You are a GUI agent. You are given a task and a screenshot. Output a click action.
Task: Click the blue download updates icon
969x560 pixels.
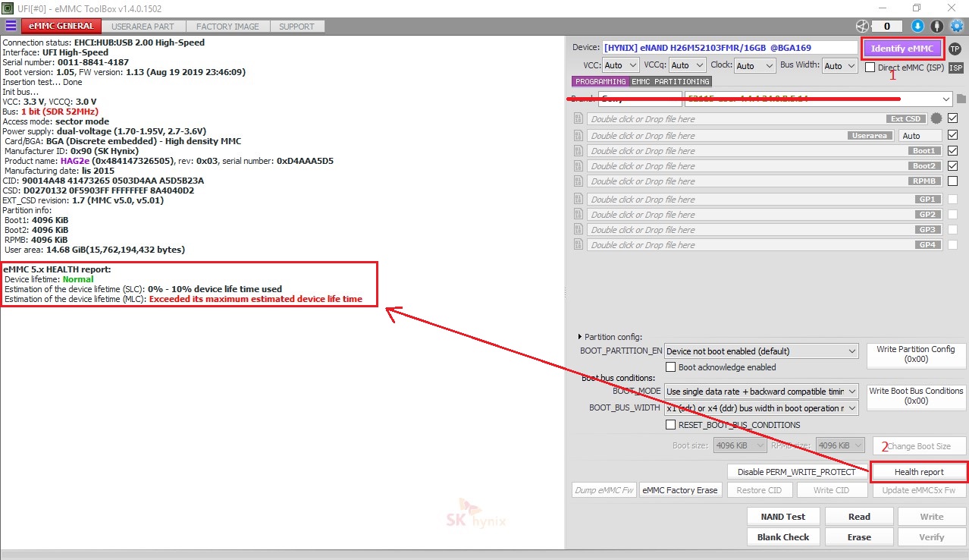[x=917, y=27]
